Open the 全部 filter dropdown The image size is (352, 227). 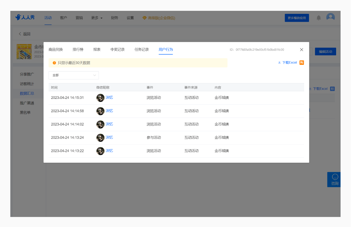point(74,75)
